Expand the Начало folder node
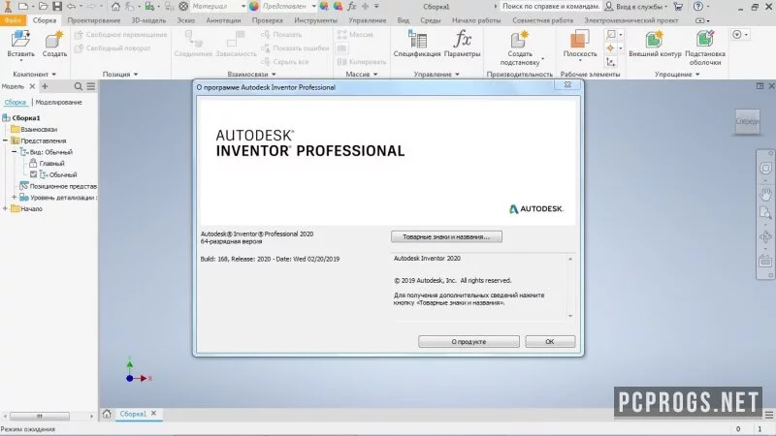Screen dimensions: 776x436 [5, 208]
